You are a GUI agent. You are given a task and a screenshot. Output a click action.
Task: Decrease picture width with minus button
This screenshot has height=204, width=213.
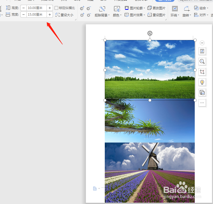click(x=24, y=14)
